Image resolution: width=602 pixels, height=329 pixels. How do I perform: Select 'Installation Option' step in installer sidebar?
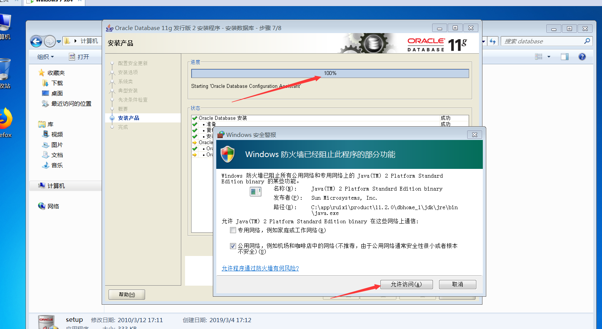[x=128, y=72]
